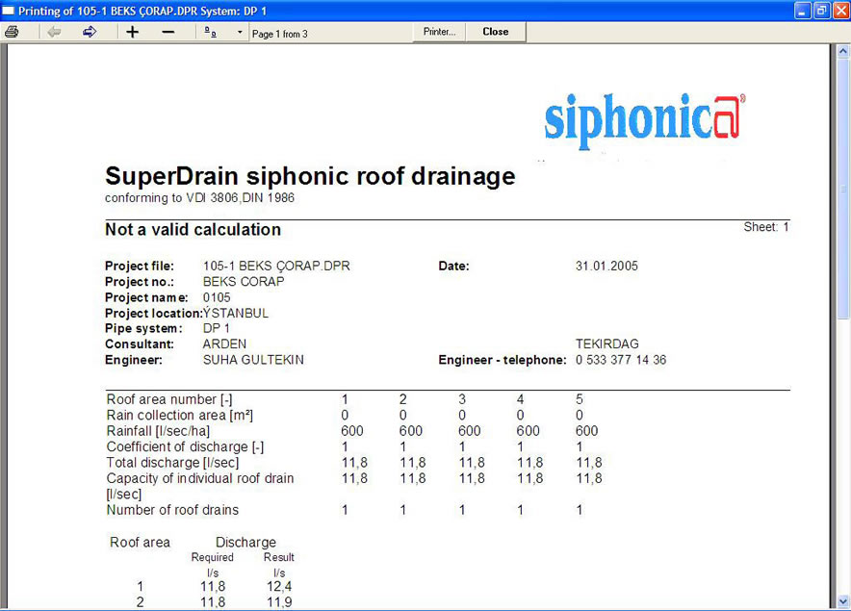Click the Close button in the toolbar

[x=496, y=32]
